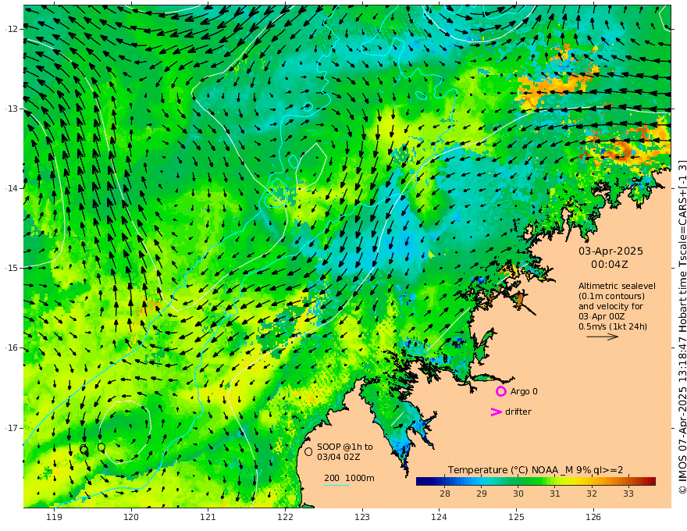This screenshot has width=687, height=531.
Task: Click the '0.5m/s (1kt 24h)' text
Action: 613,326
